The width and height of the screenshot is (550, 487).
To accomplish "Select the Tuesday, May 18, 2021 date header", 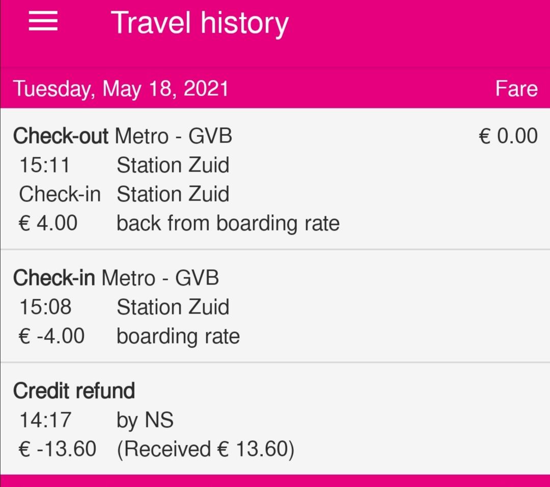I will pyautogui.click(x=121, y=89).
